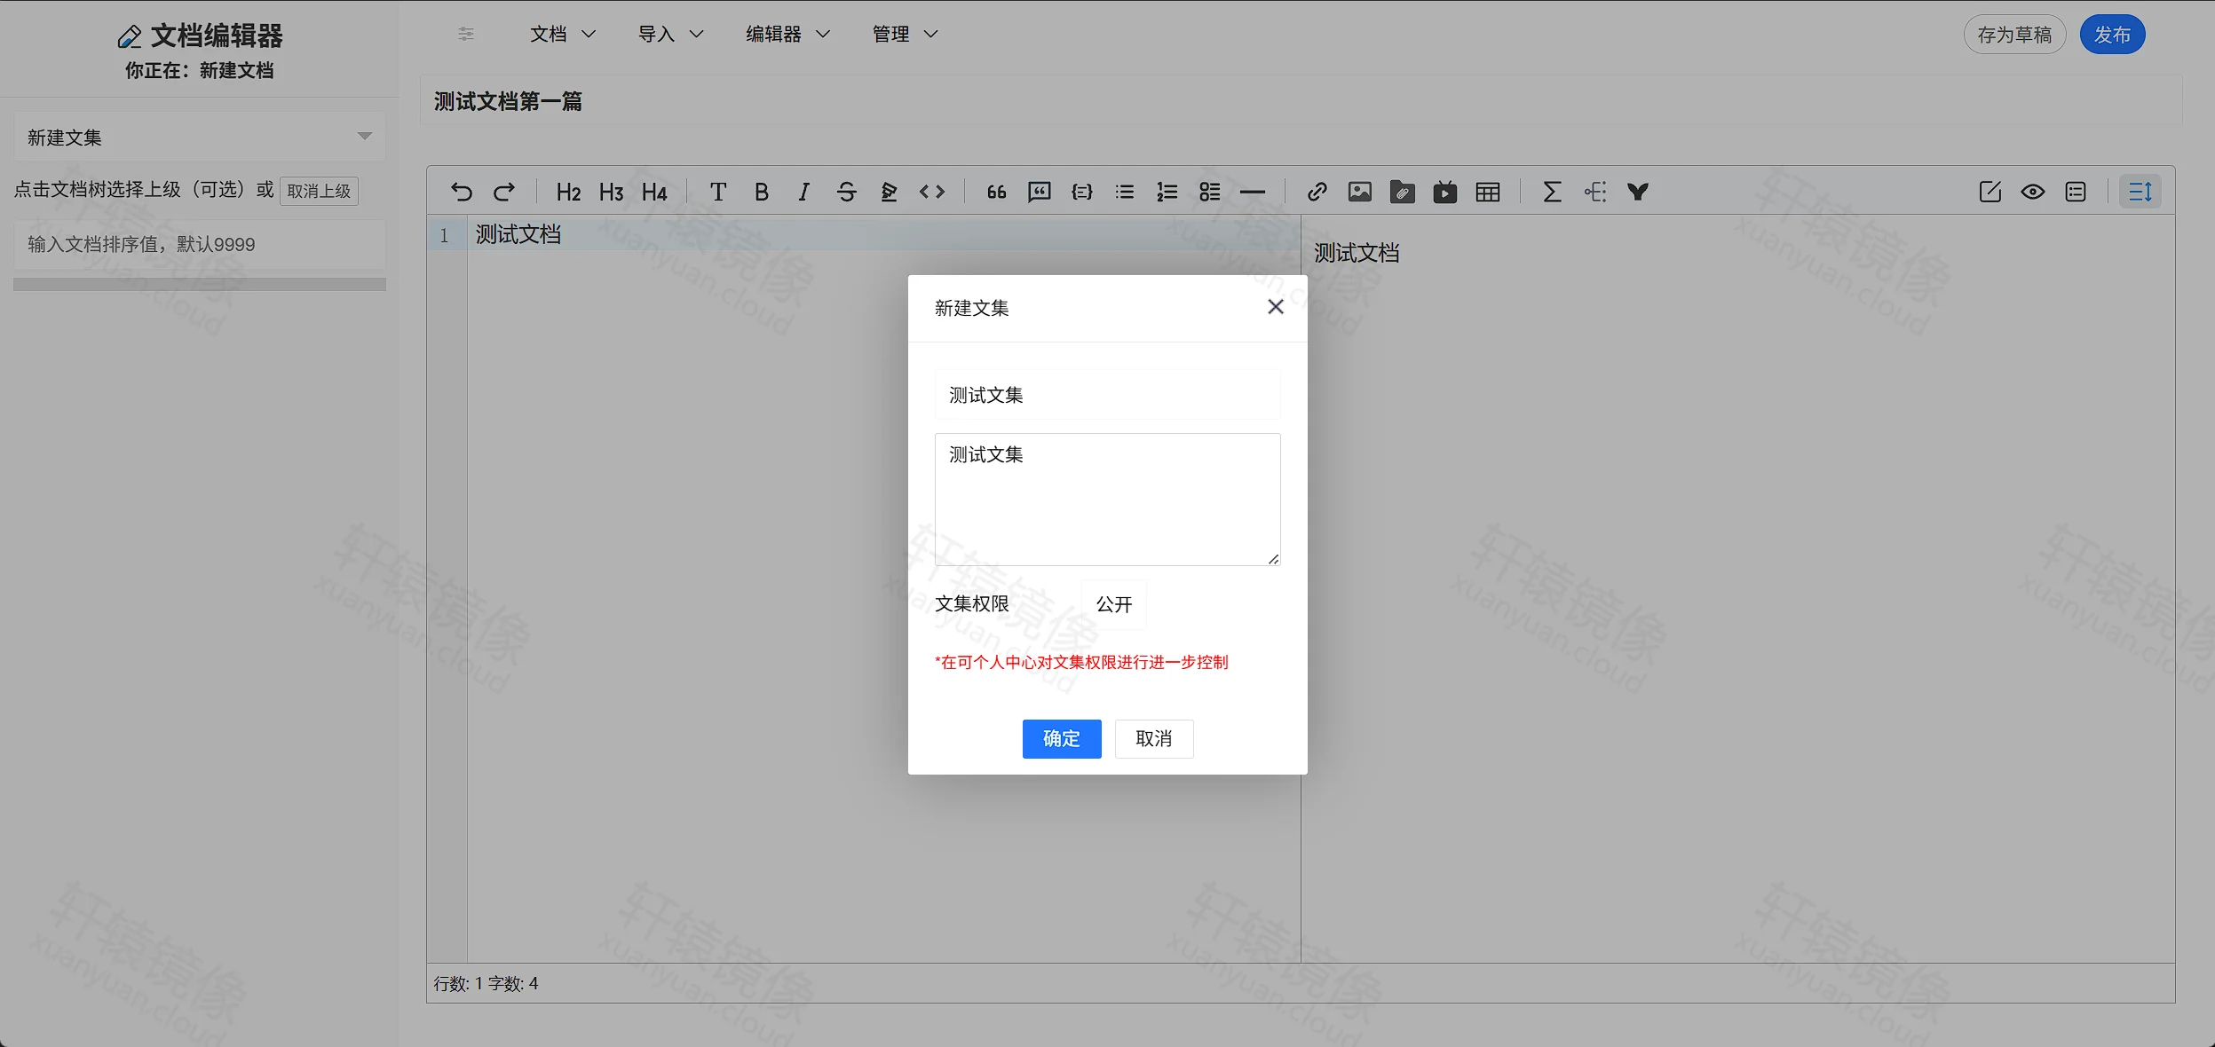Insert an H4 heading

[x=654, y=192]
